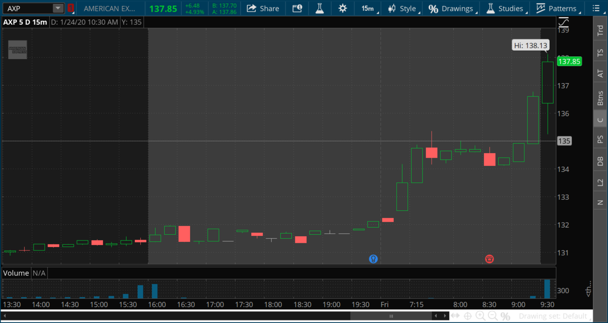Click the 300 volume axis label
The image size is (608, 323).
pyautogui.click(x=564, y=291)
